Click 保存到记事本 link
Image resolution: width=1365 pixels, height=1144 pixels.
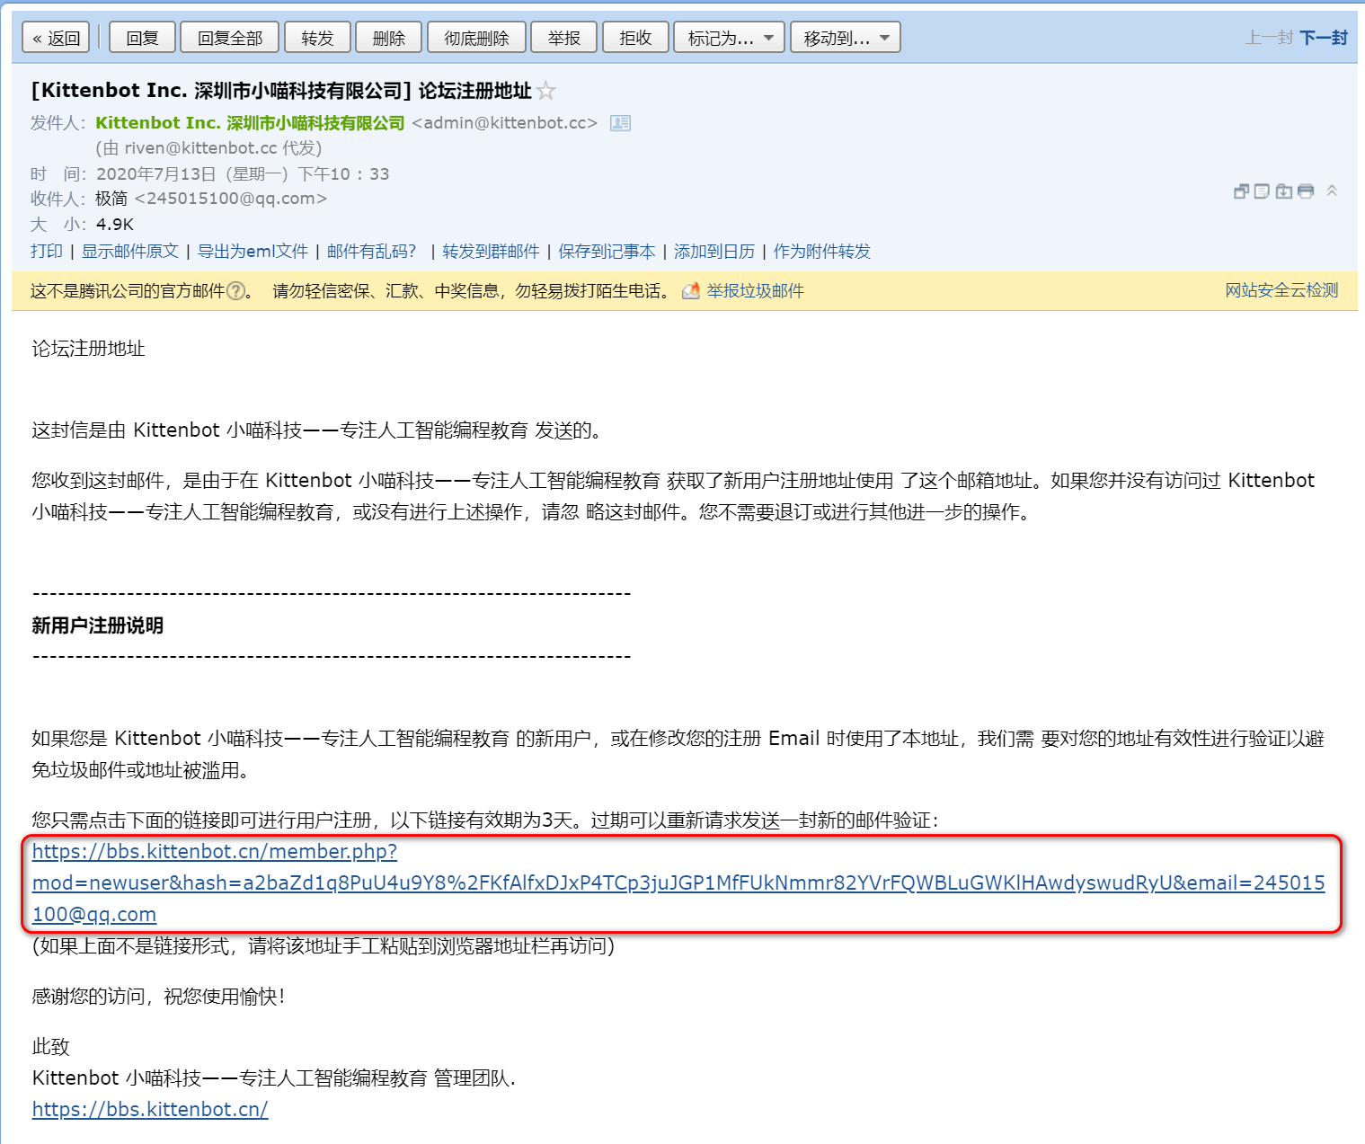[607, 251]
